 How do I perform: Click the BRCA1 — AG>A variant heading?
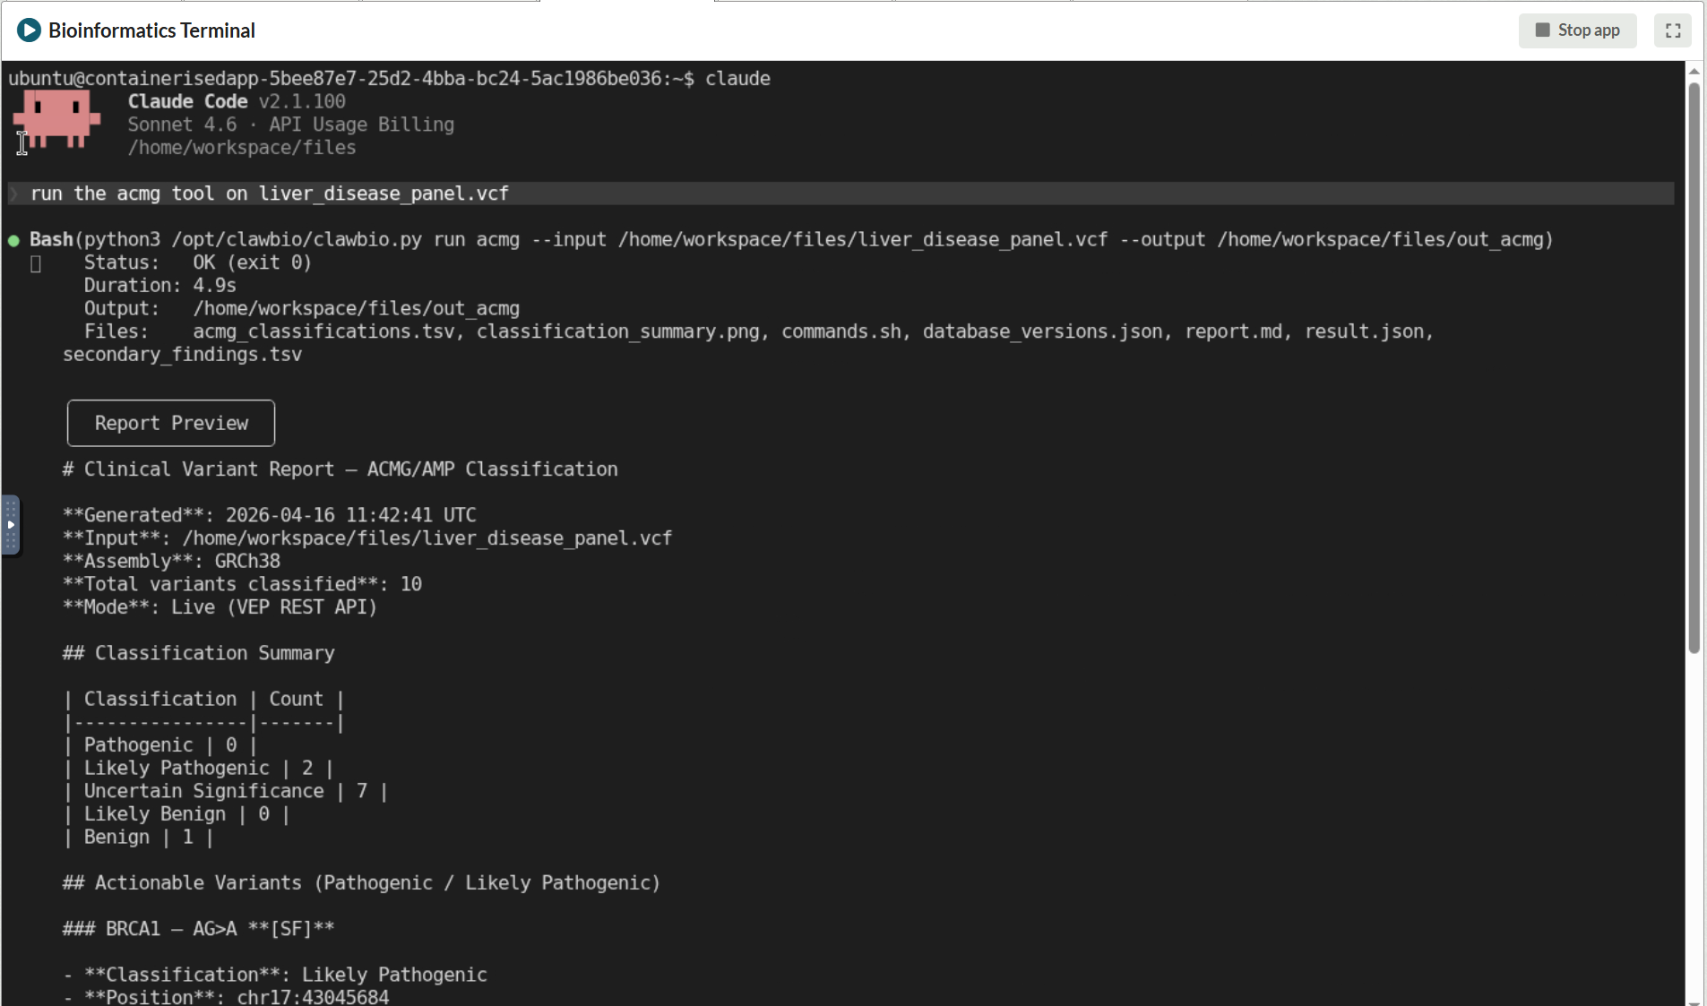pyautogui.click(x=198, y=929)
